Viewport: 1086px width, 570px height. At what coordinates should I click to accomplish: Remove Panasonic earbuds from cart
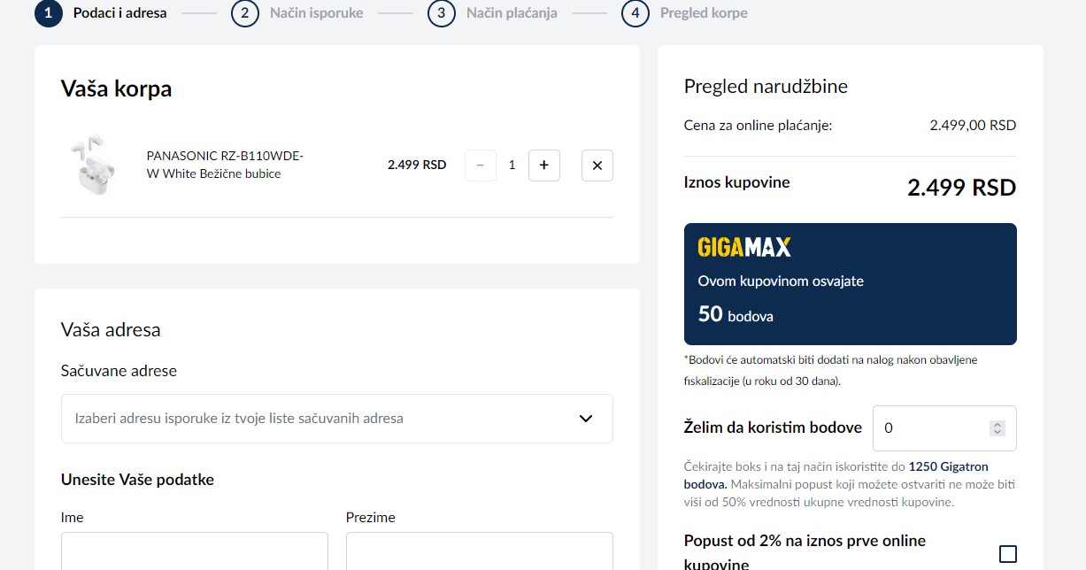(x=597, y=166)
